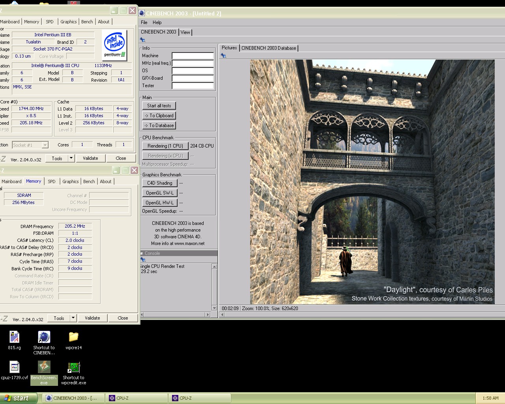Expand Tools dropdown arrow in lower CPU-Z window
This screenshot has height=404, width=505.
[73, 318]
